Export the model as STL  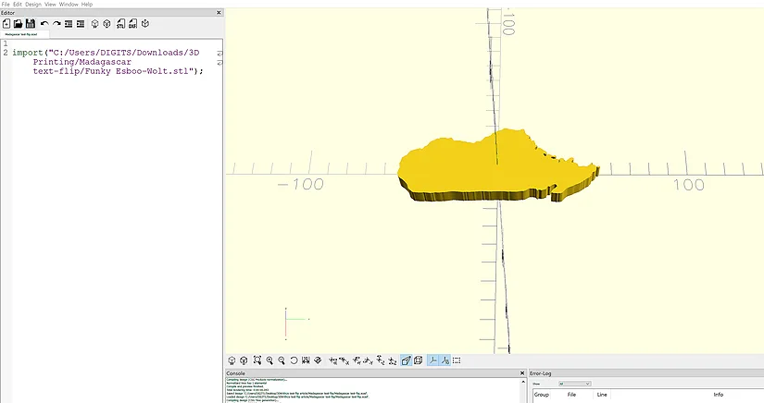tap(120, 24)
